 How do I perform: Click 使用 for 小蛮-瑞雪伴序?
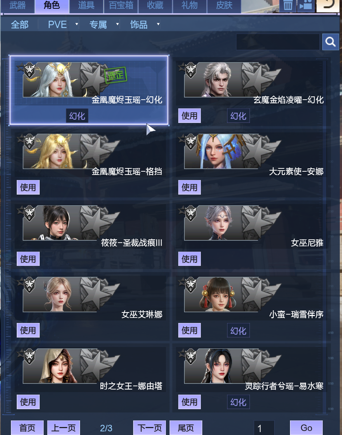(x=189, y=330)
